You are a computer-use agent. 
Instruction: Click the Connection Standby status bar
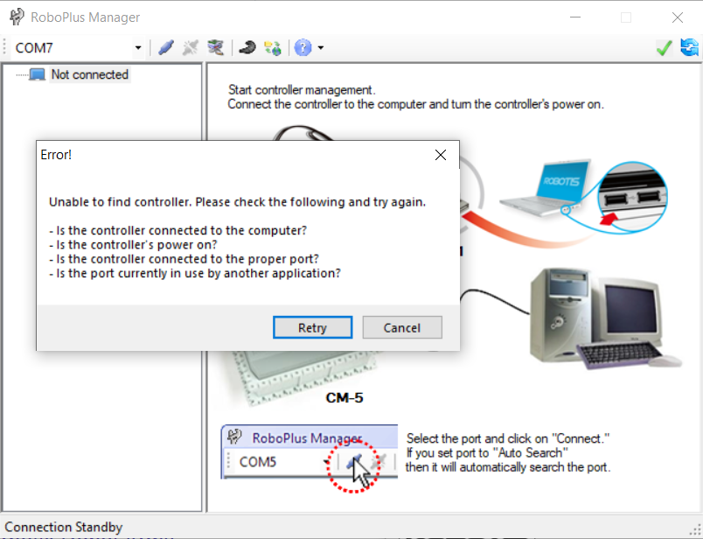coord(64,527)
